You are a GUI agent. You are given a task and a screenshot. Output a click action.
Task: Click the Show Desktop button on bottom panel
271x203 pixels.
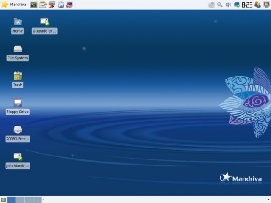(3, 200)
